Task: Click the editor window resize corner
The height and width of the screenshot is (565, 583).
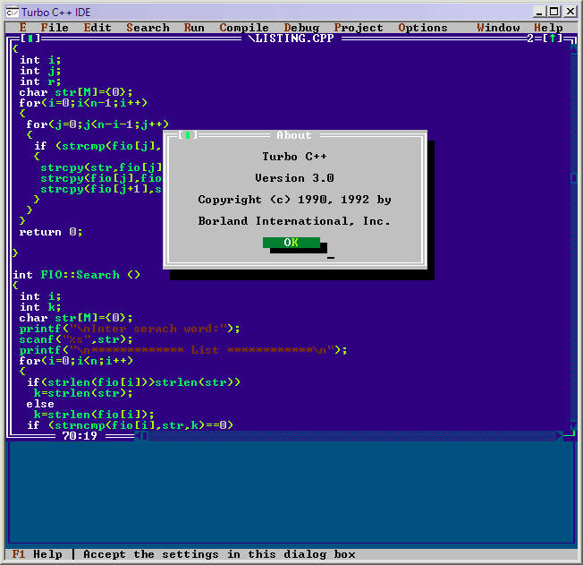Action: (570, 436)
